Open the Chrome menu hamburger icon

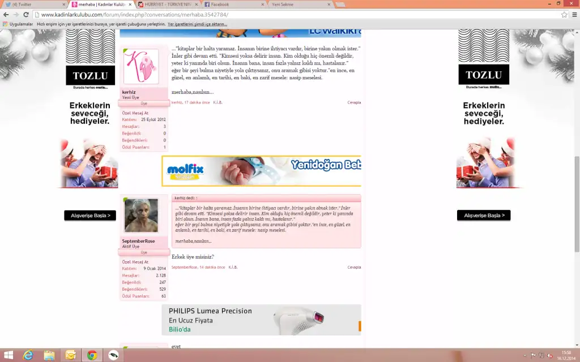(573, 14)
